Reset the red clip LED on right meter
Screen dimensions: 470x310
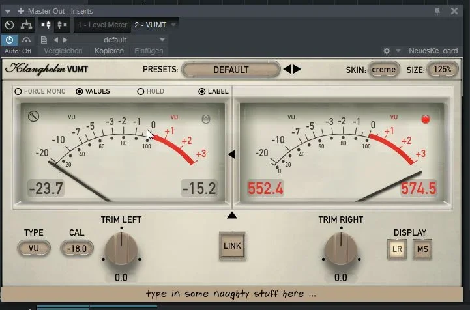pyautogui.click(x=425, y=119)
